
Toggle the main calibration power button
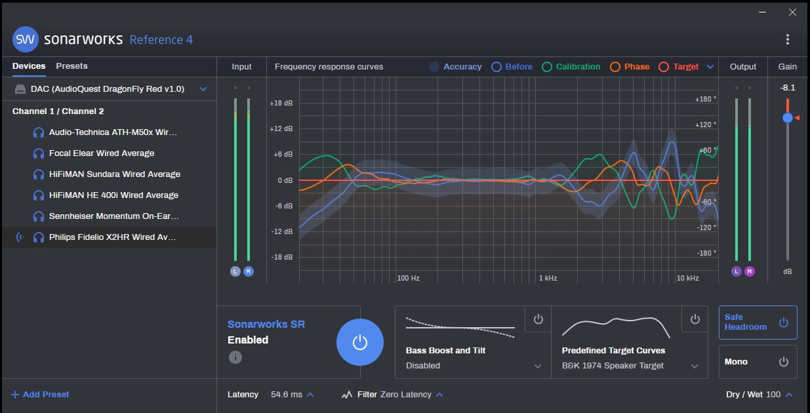pyautogui.click(x=359, y=342)
